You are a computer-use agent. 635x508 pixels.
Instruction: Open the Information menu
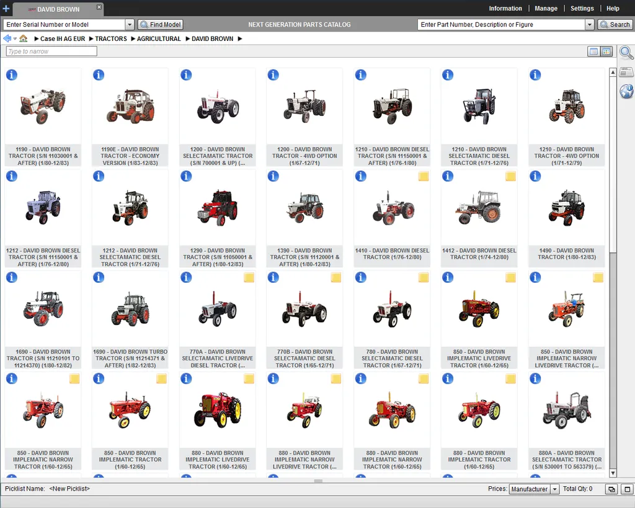click(505, 8)
